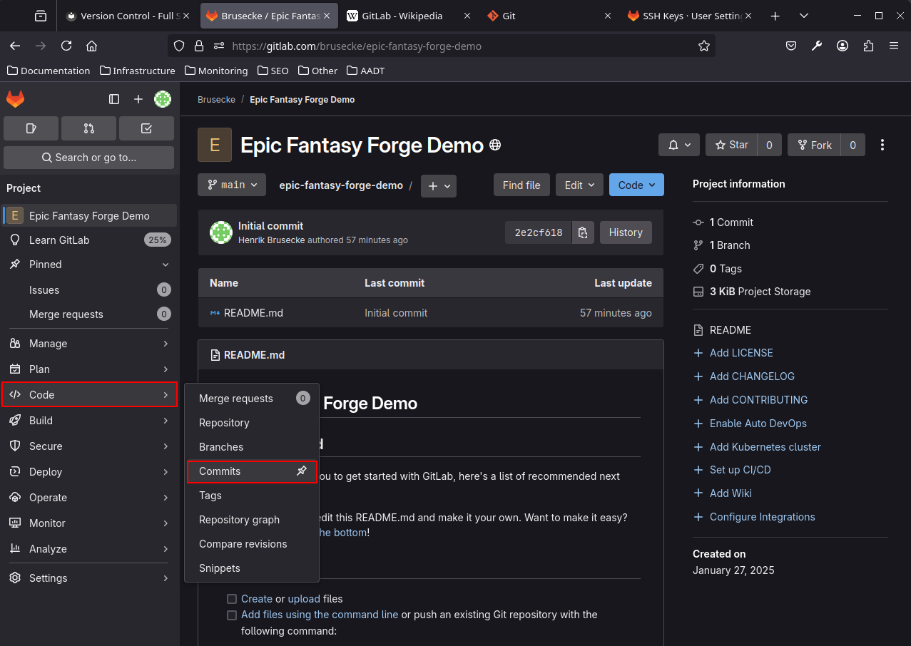Image resolution: width=911 pixels, height=646 pixels.
Task: Click the Add LICENSE link
Action: tap(741, 353)
